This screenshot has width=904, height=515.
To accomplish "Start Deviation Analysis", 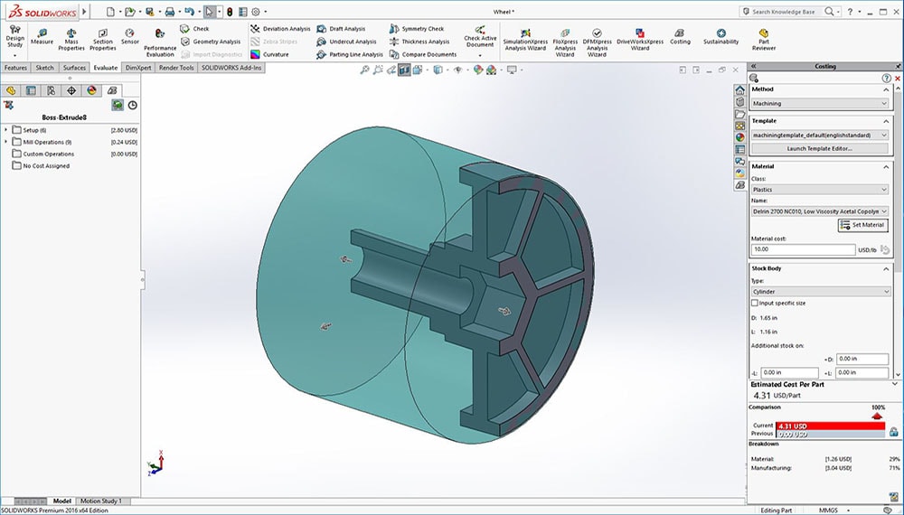I will click(281, 29).
